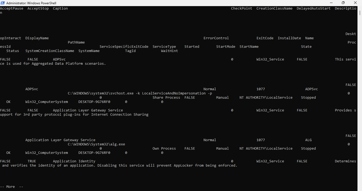Viewport: 362px width, 191px height.
Task: Click the PowerShell icon in the title bar
Action: [3, 3]
